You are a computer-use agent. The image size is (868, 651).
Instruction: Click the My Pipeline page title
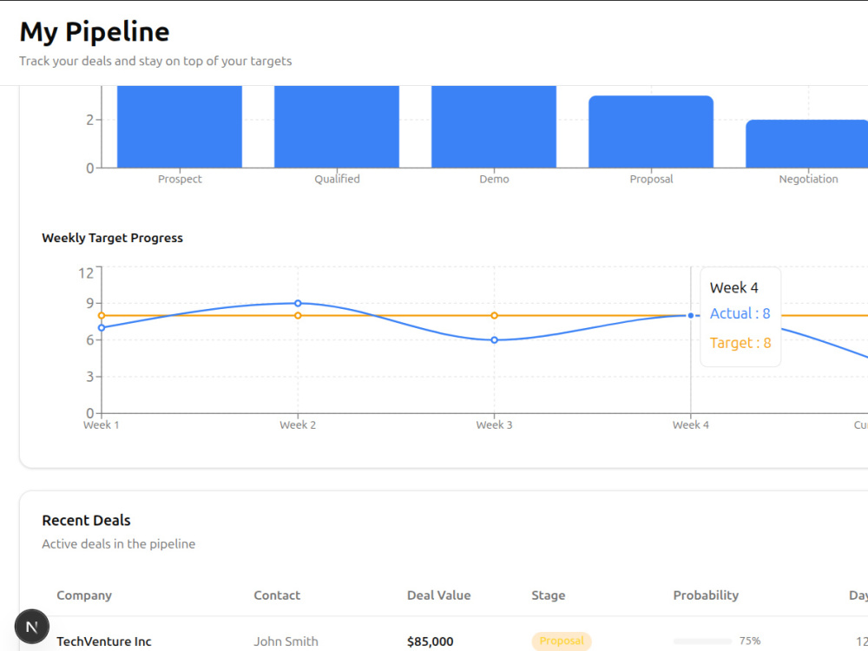(x=95, y=31)
